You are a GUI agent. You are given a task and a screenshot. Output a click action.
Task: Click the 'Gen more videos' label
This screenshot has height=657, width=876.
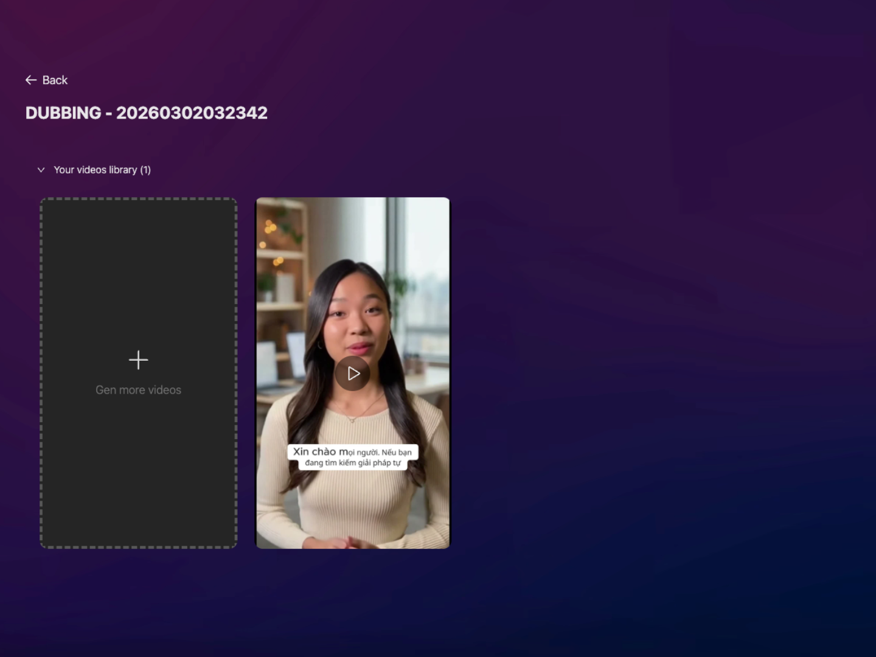click(138, 390)
